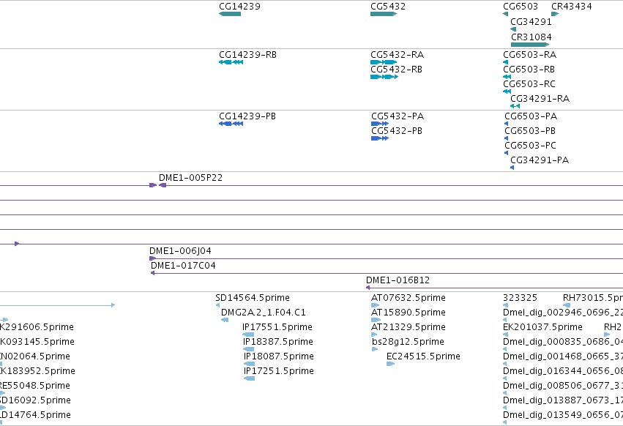The image size is (623, 426).
Task: Select the EC24515.5prime EST glyph
Action: pyautogui.click(x=391, y=364)
